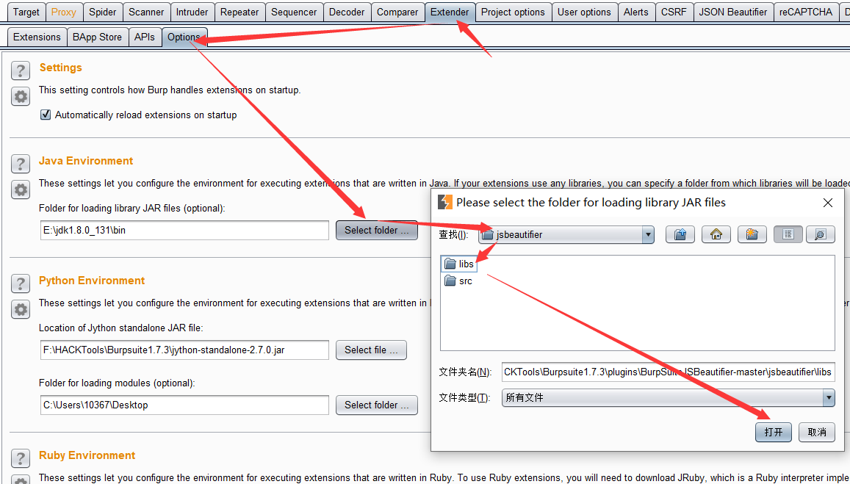Open Python Environment help question-mark icon

[x=21, y=283]
